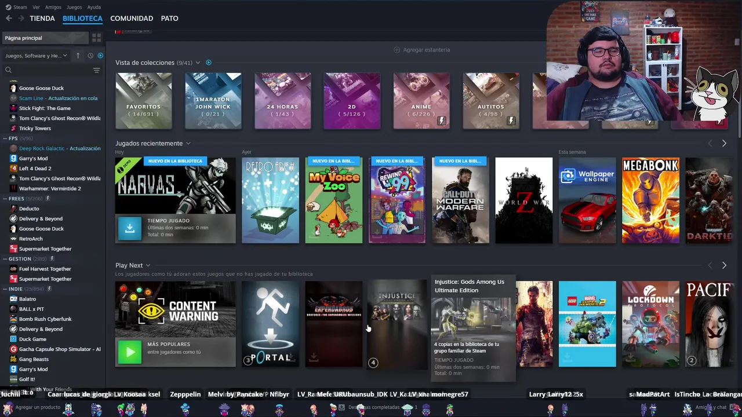The image size is (742, 417).
Task: Click the sort ascending arrow in sidebar
Action: (x=78, y=56)
